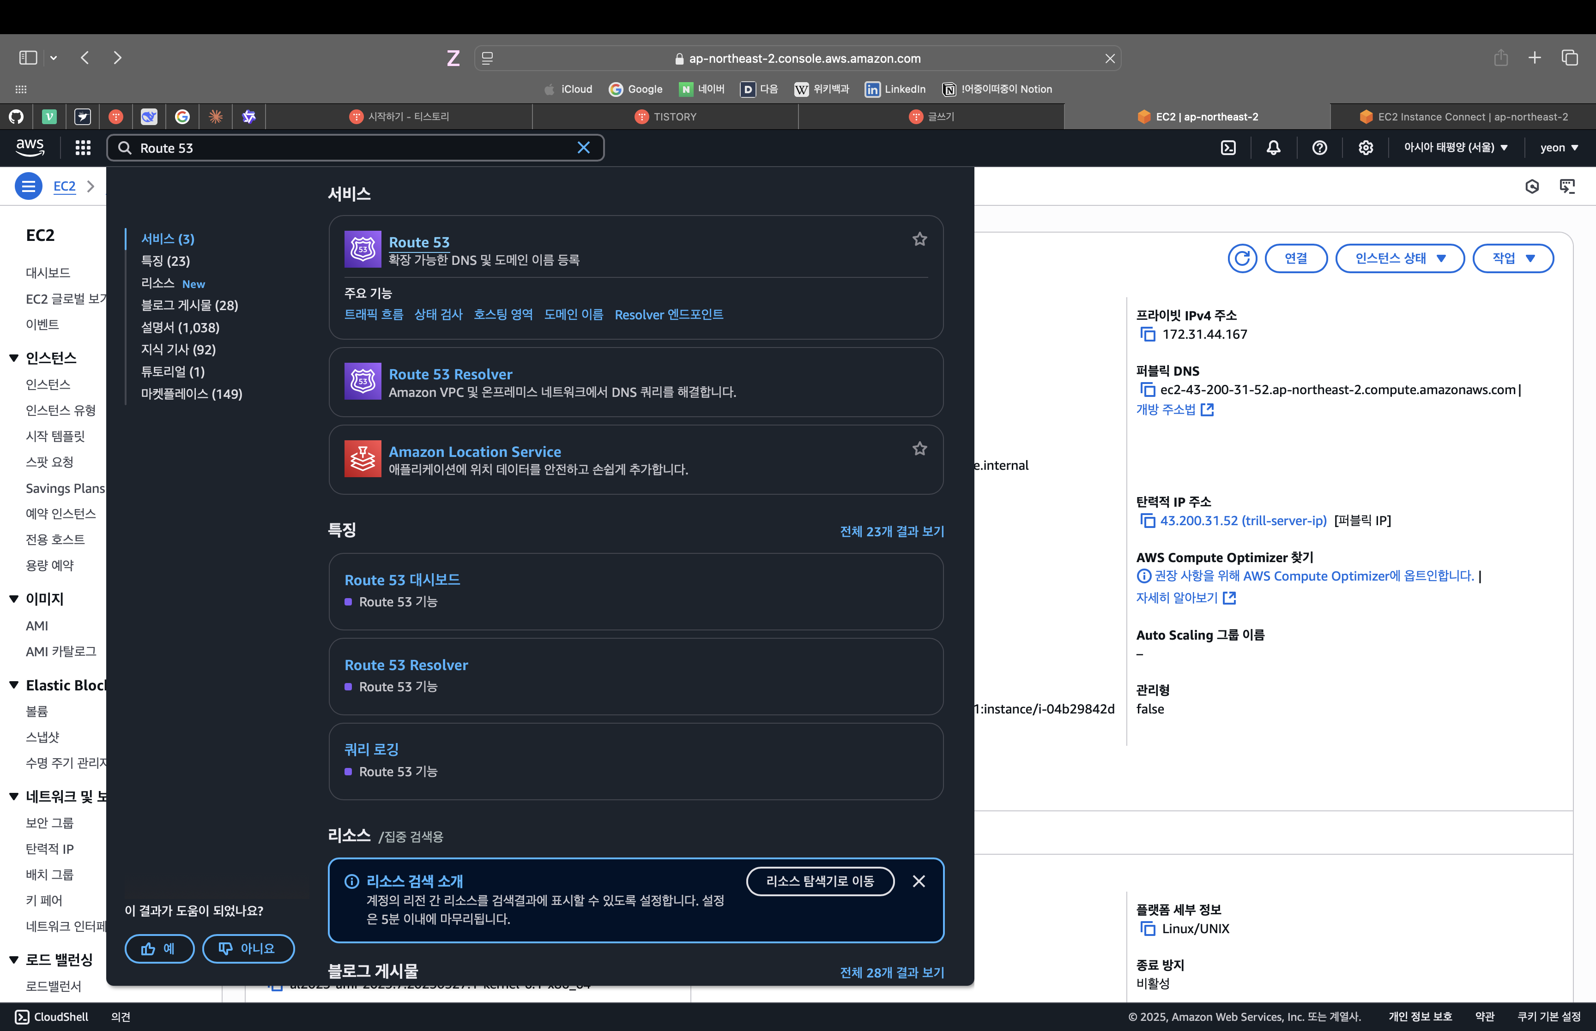This screenshot has height=1031, width=1596.
Task: Open the Route 53 Resolver service link
Action: (x=450, y=374)
